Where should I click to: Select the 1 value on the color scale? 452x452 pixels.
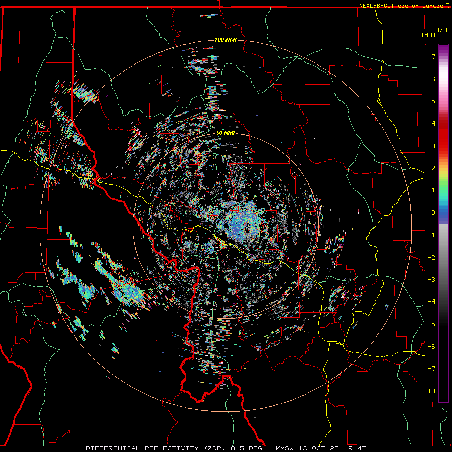point(433,190)
